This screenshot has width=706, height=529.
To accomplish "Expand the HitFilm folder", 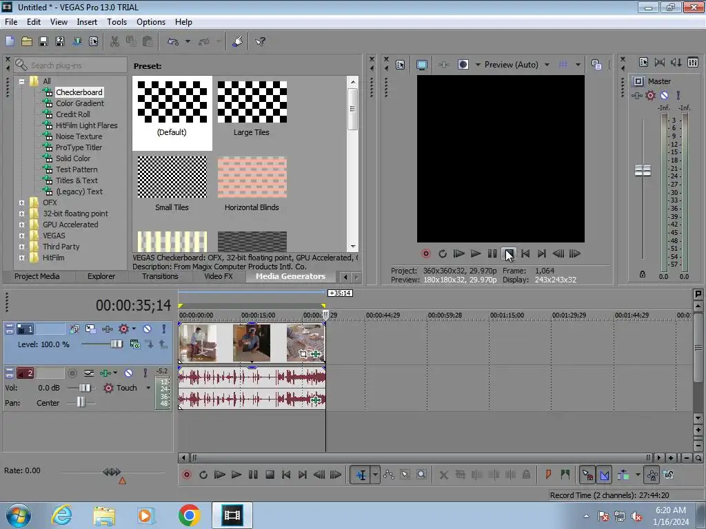I will pos(21,258).
